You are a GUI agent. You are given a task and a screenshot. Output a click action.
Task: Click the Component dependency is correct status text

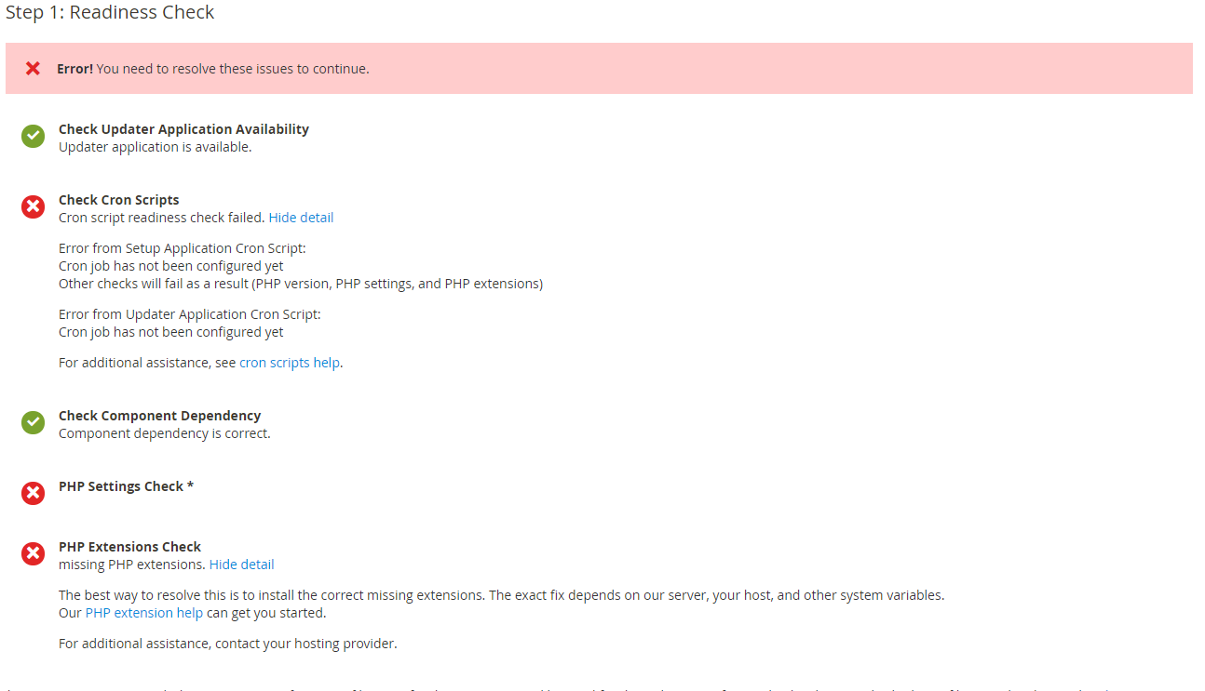pos(164,432)
